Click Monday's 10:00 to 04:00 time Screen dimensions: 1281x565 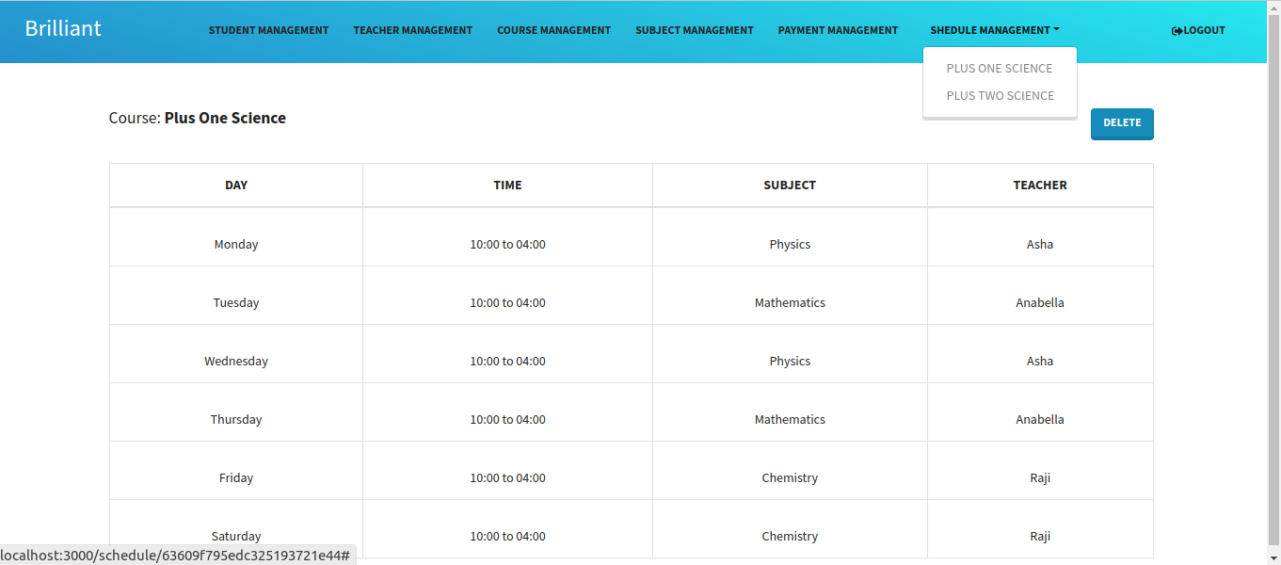pyautogui.click(x=507, y=244)
